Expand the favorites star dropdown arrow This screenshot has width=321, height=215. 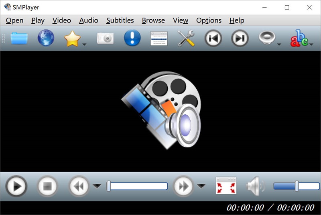[x=84, y=44]
